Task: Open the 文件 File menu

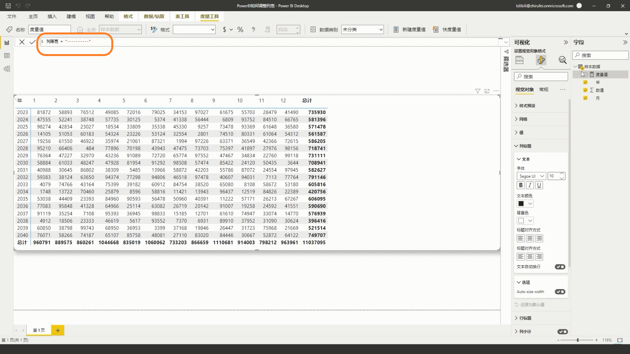Action: 12,17
